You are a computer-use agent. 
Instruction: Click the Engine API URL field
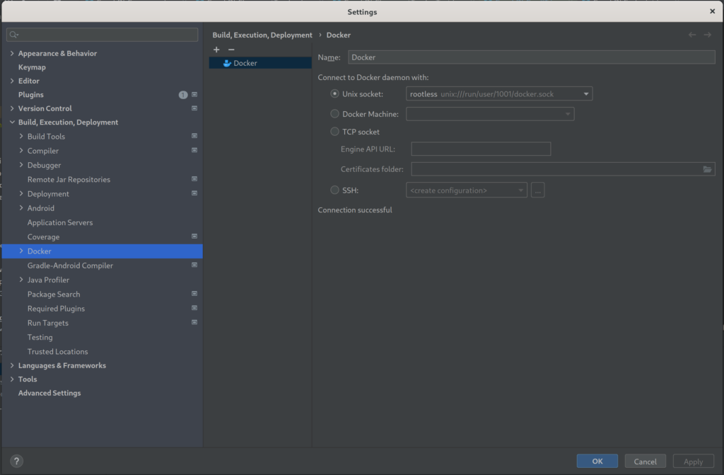coord(481,149)
